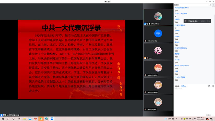Image resolution: width=215 pixels, height=121 pixels.
Task: Expand the send options arrow beside Send
Action: tap(213, 115)
